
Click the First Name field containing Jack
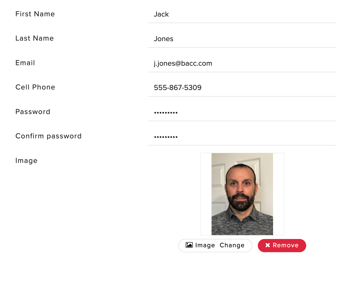click(242, 14)
